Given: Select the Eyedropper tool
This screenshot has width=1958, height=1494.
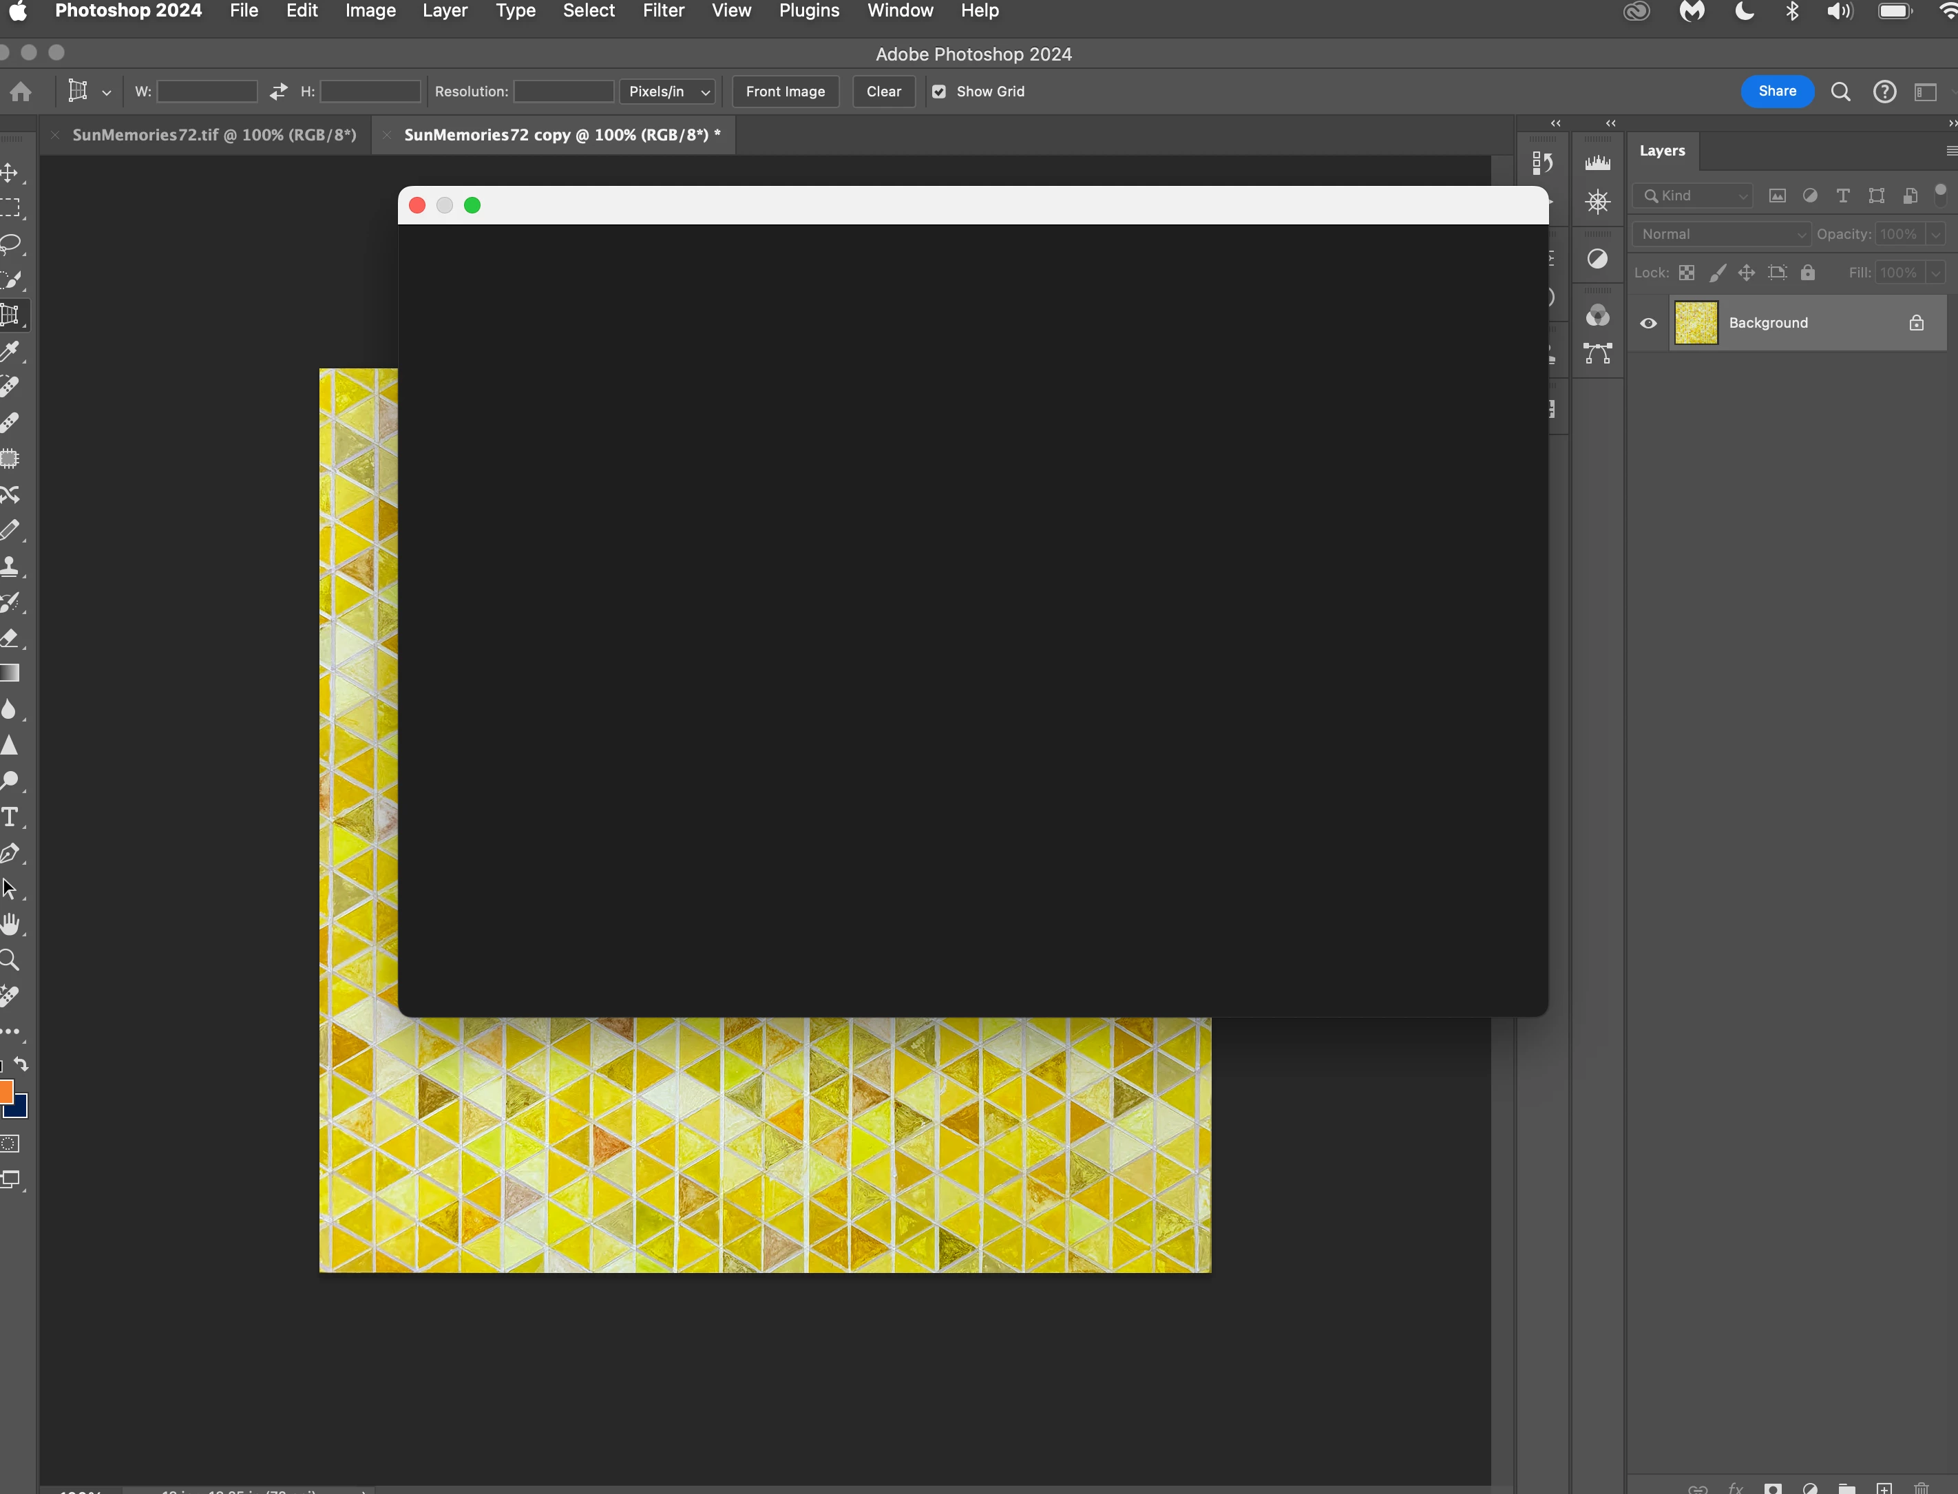Looking at the screenshot, I should point(10,351).
